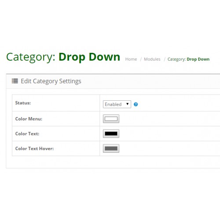Go to Home in the breadcrumb
220x220 pixels.
click(x=131, y=59)
